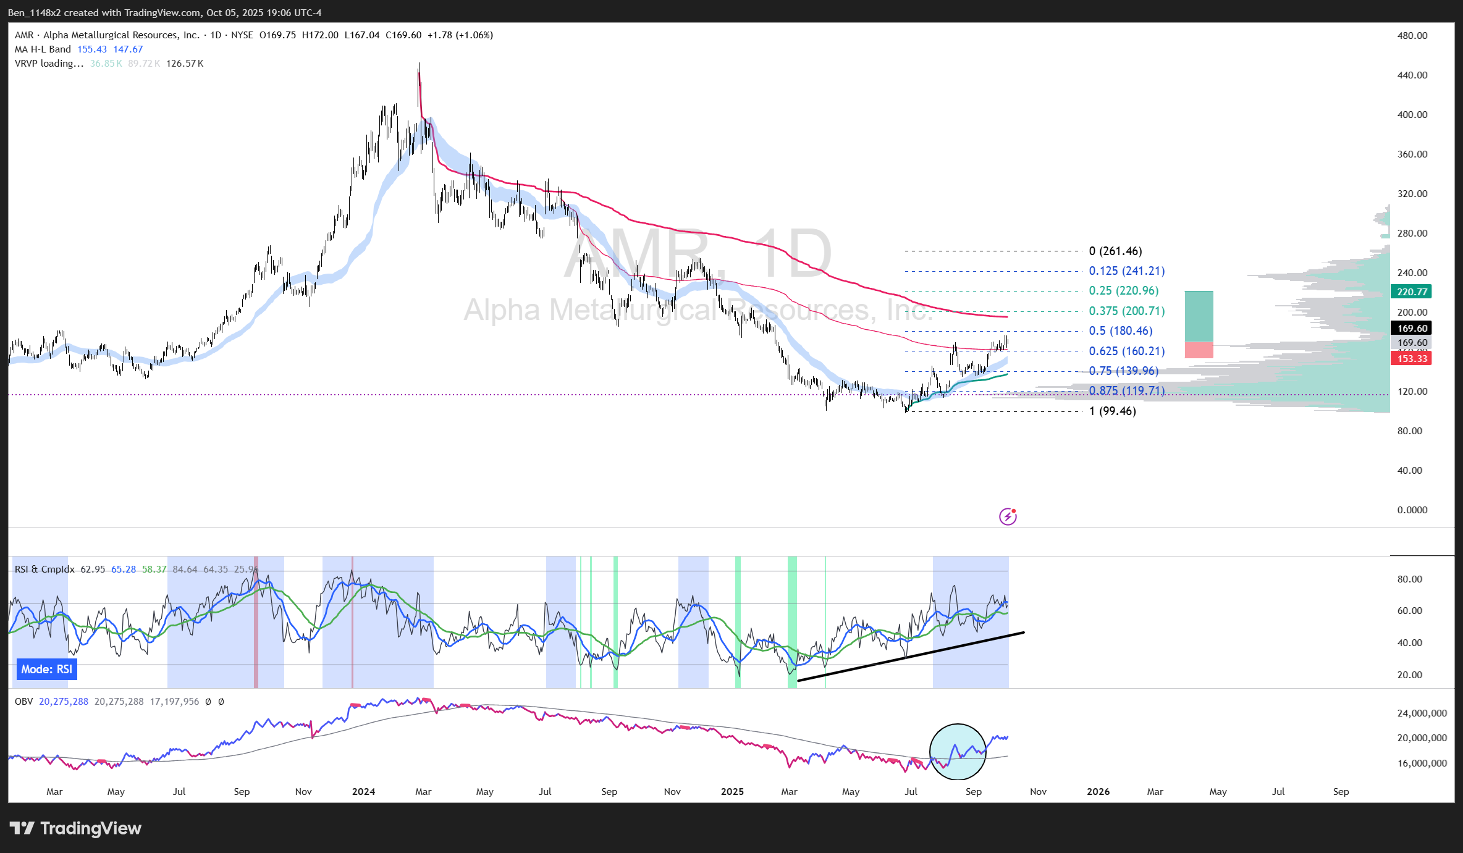Click the TradingView wordmark text
The image size is (1463, 853).
pos(91,828)
